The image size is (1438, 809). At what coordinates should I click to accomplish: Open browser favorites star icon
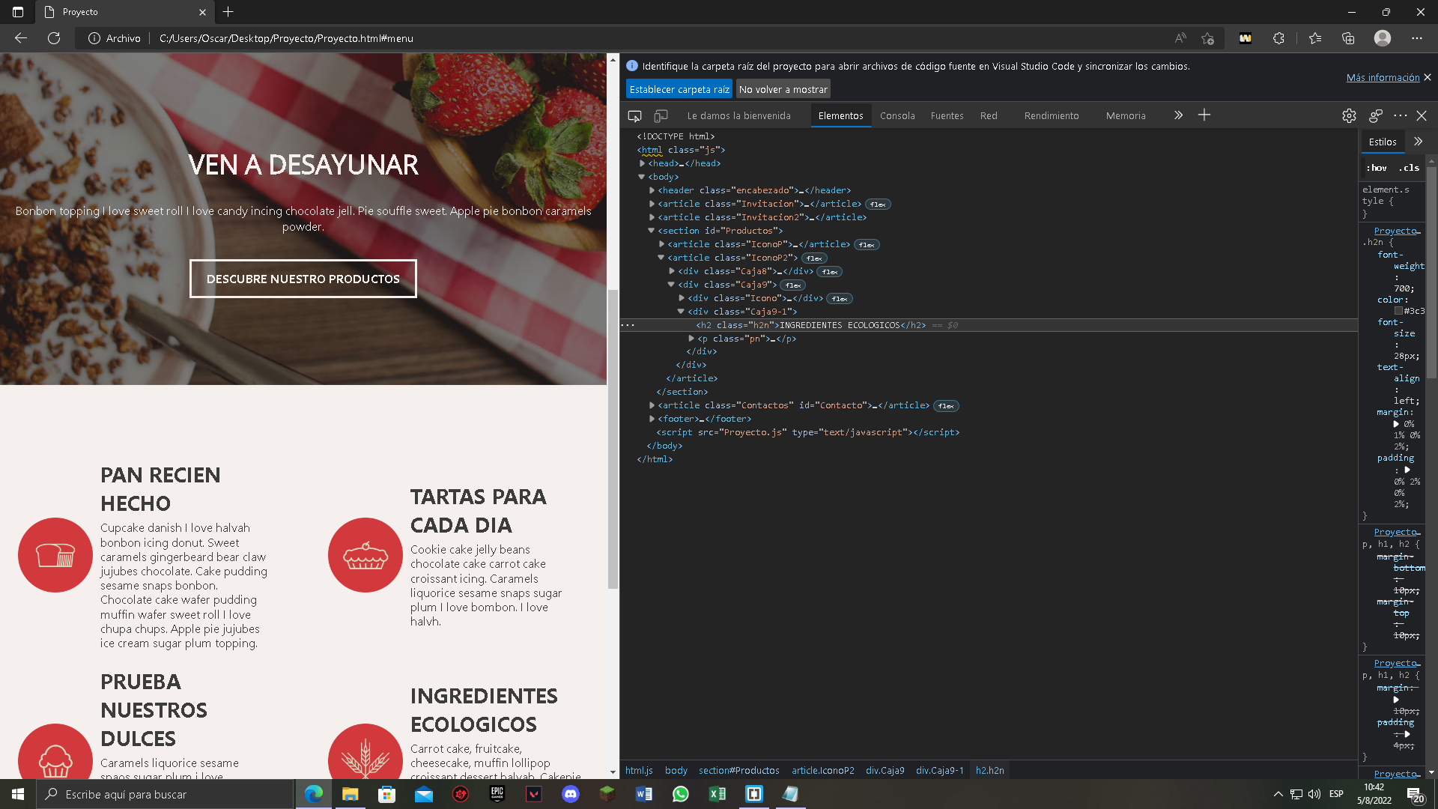1315,38
